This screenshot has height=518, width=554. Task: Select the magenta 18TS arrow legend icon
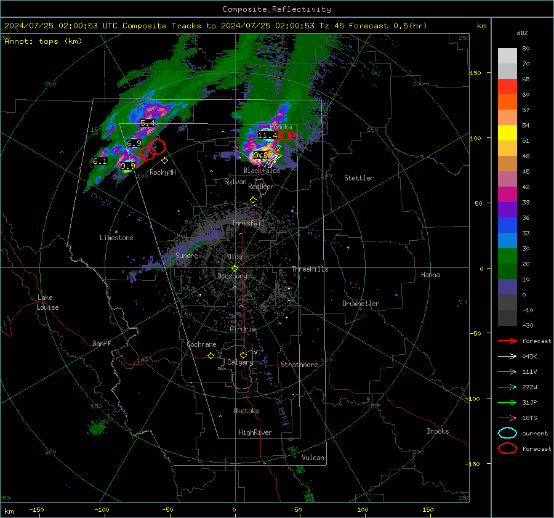coord(507,418)
